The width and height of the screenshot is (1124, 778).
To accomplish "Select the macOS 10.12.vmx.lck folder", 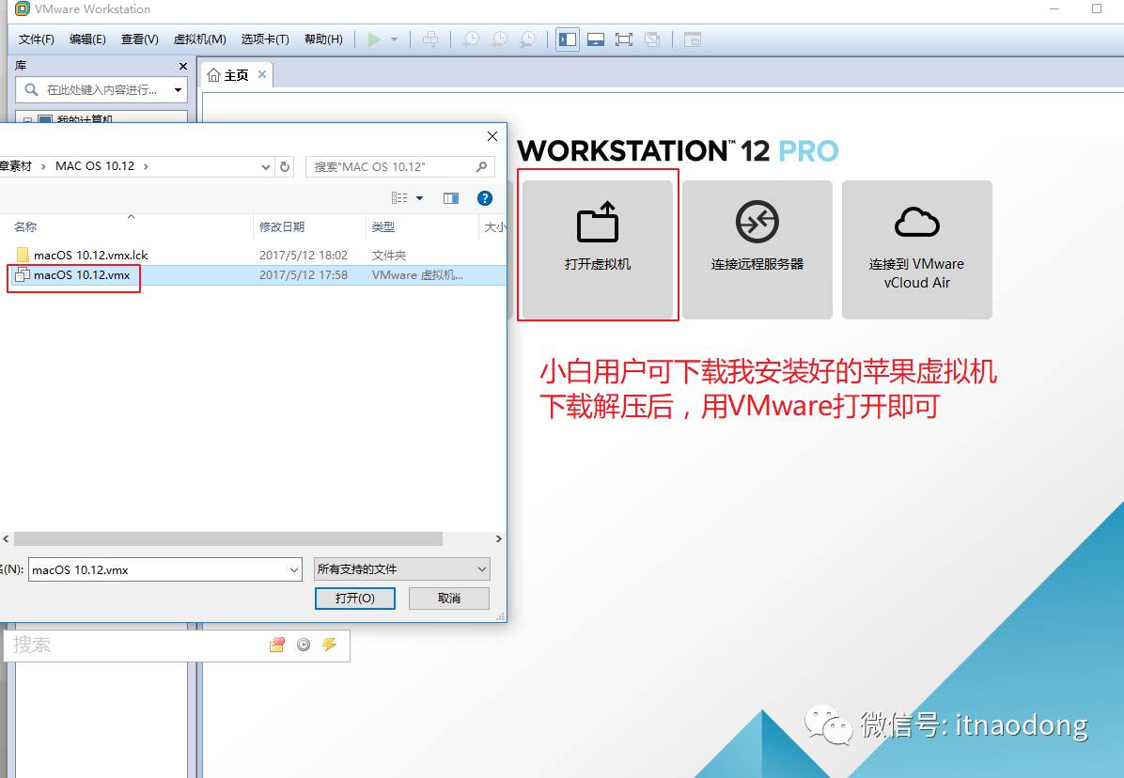I will pyautogui.click(x=90, y=255).
